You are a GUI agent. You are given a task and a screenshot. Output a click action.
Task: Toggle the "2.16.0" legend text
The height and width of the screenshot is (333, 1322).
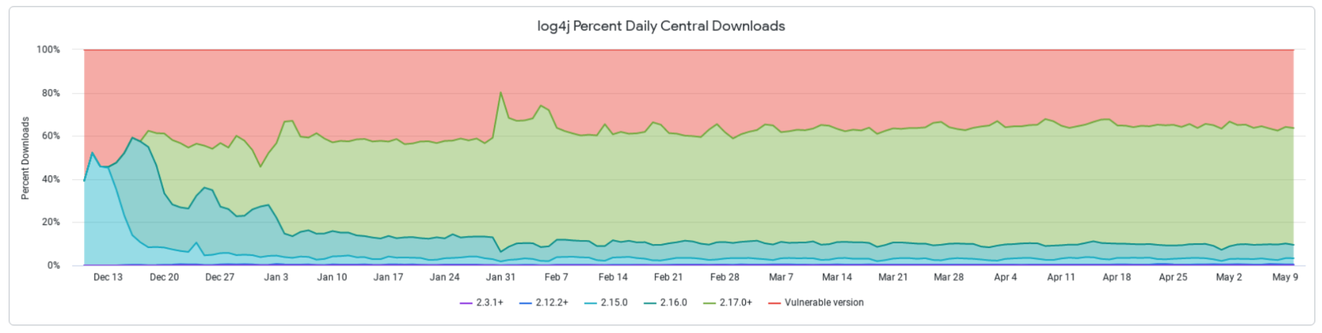pyautogui.click(x=673, y=303)
